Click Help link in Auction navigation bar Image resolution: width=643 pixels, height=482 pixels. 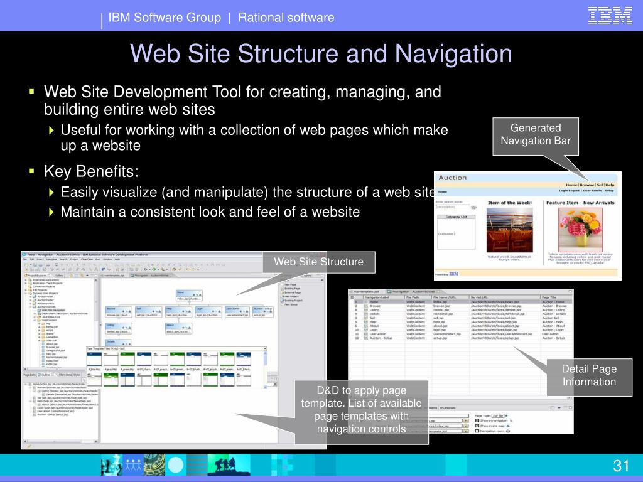(x=610, y=185)
